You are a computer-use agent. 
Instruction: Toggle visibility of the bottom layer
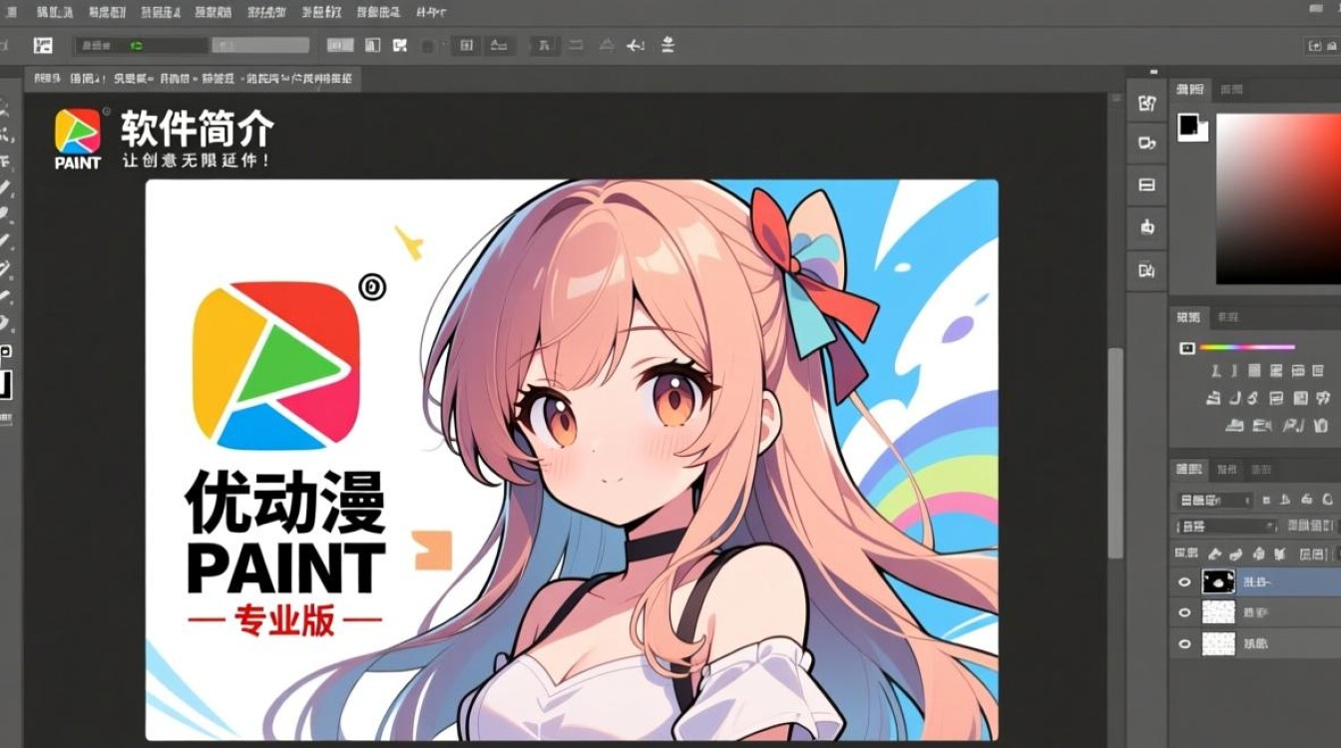1185,642
